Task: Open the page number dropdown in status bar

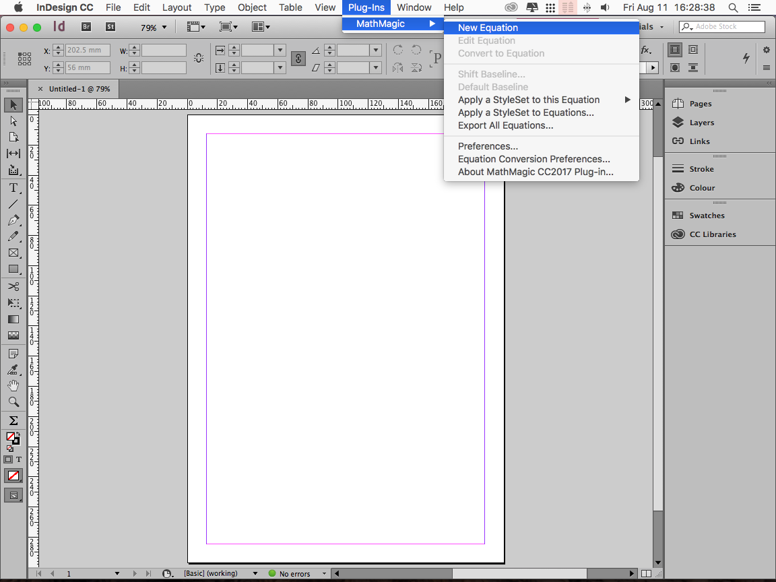Action: click(117, 574)
